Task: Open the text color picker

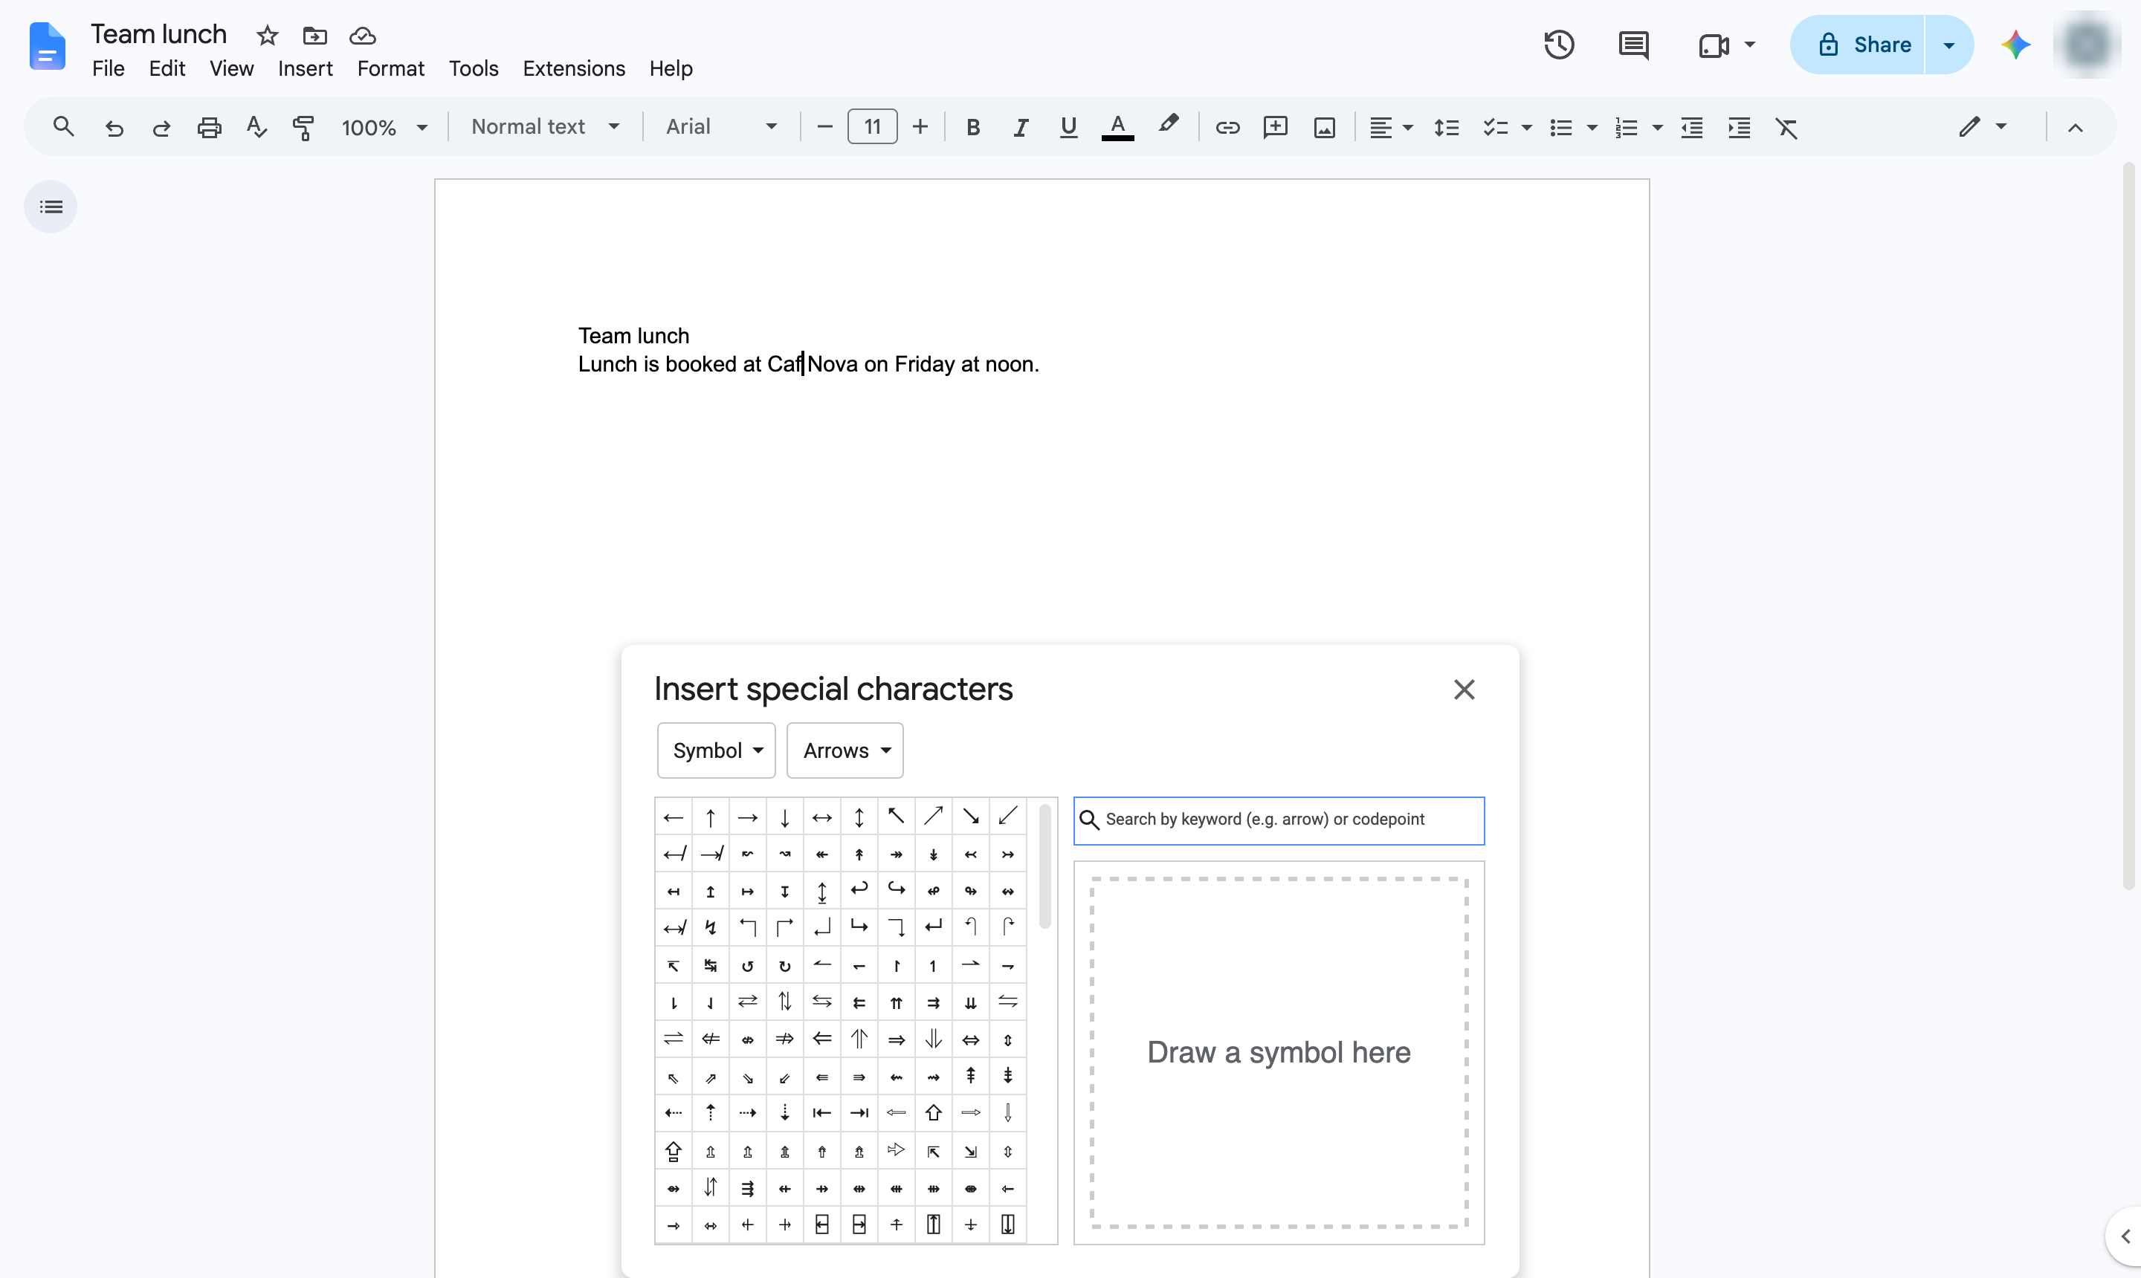Action: 1117,128
